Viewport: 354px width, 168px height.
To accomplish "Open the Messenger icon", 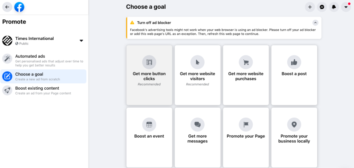I will pos(322,7).
